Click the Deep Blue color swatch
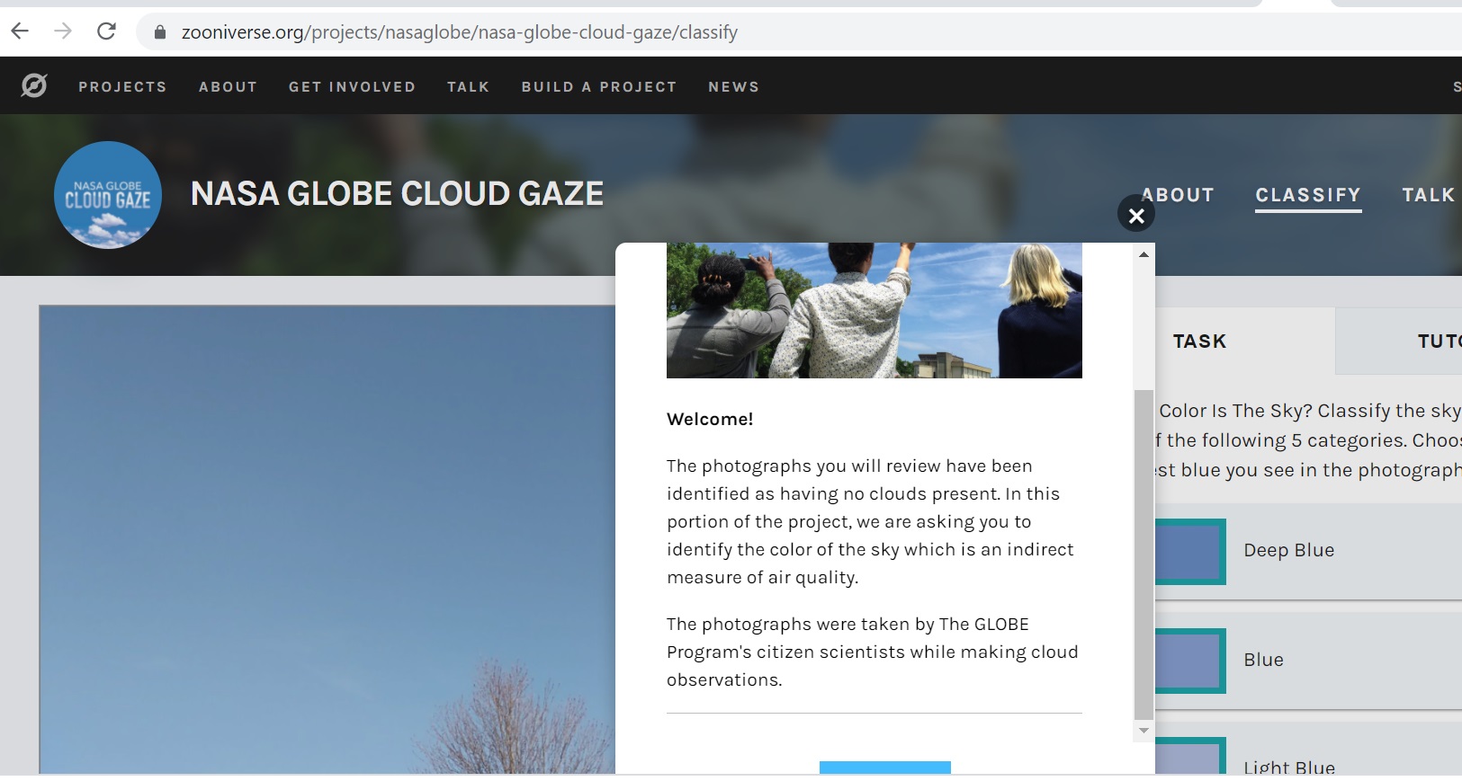Viewport: 1462px width, 781px height. point(1190,551)
